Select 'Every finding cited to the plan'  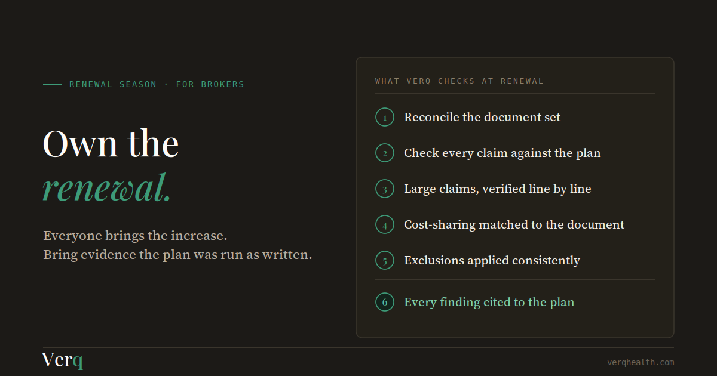[489, 302]
